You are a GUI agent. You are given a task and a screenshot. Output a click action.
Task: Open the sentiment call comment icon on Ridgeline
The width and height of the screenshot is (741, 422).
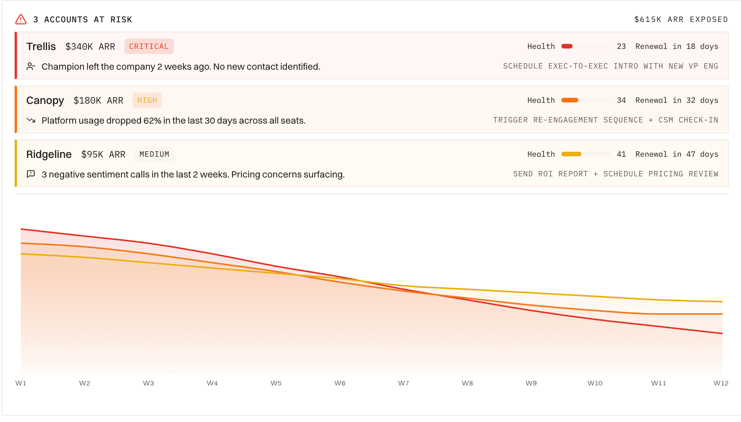(x=31, y=174)
